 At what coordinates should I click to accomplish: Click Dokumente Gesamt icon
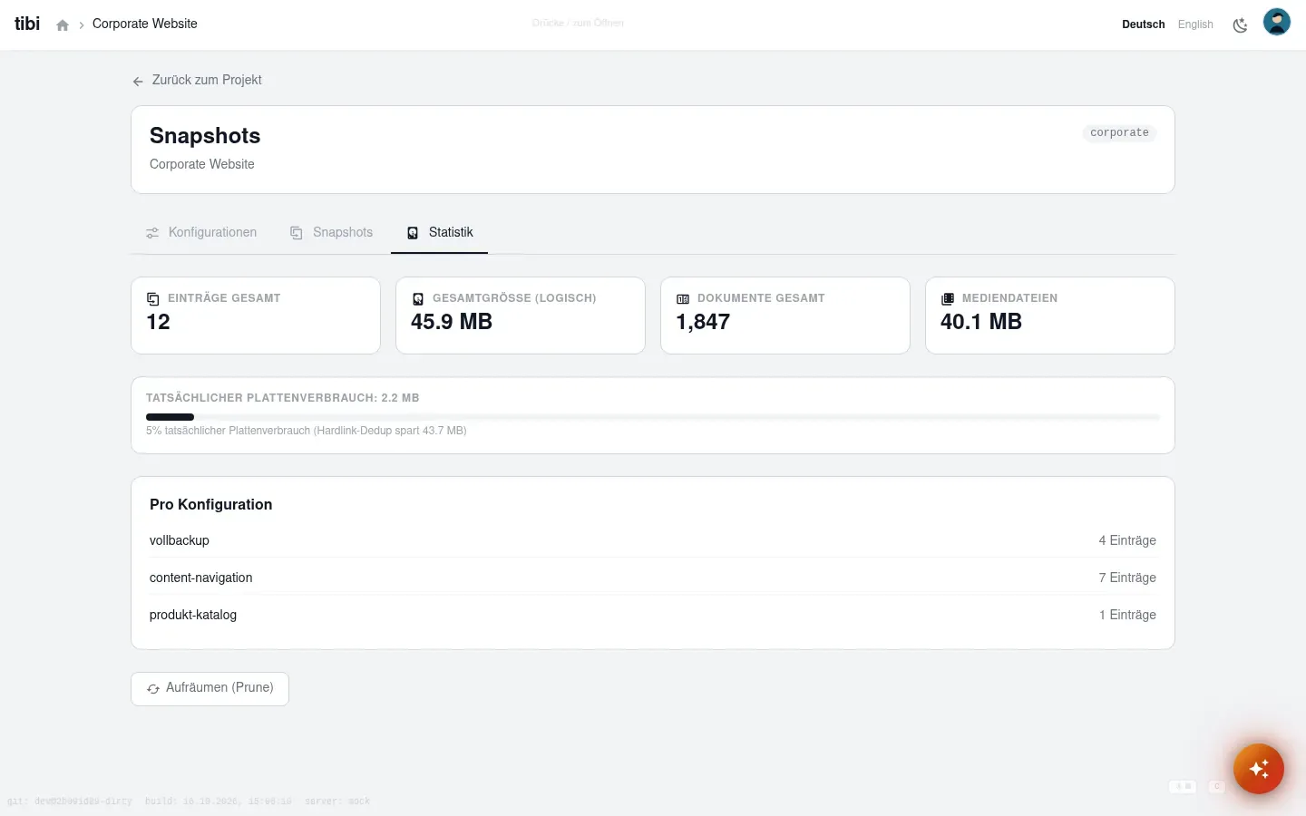pos(683,298)
